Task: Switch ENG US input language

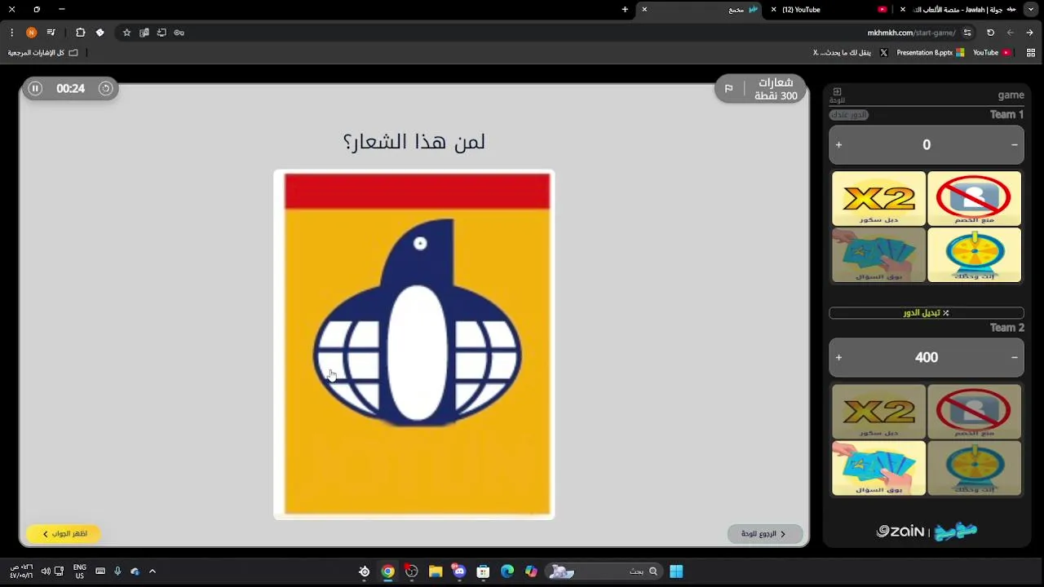Action: pyautogui.click(x=79, y=572)
